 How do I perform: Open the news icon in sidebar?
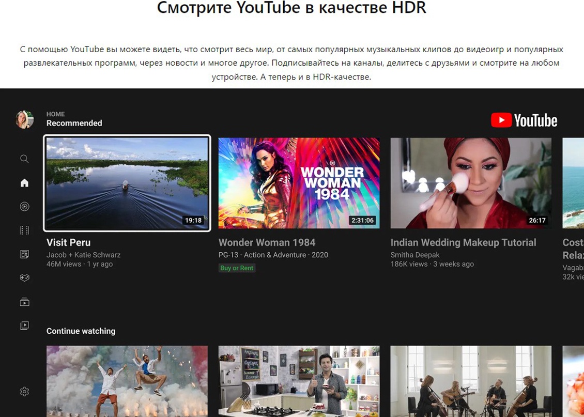pyautogui.click(x=24, y=254)
